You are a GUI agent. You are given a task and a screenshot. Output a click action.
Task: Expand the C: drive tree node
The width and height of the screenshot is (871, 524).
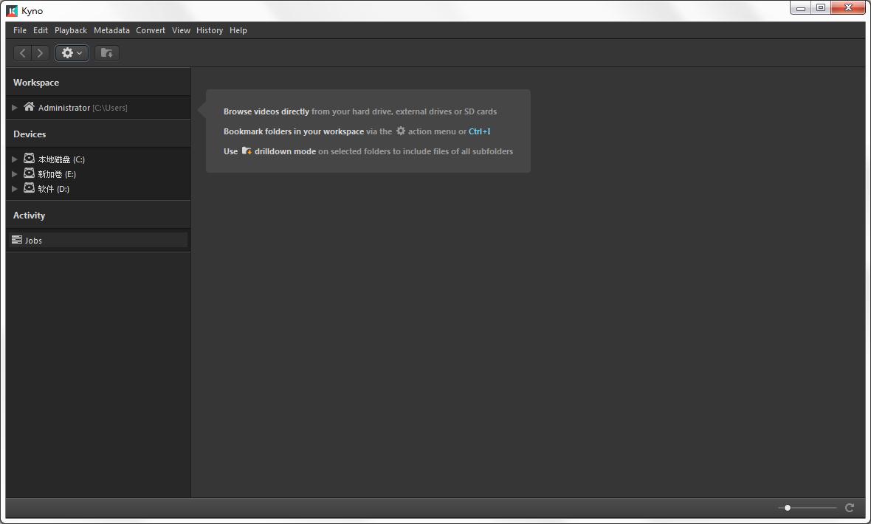click(x=15, y=159)
